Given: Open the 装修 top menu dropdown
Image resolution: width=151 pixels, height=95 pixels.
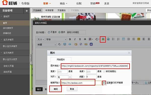Looking at the screenshot, I should [x=47, y=4].
